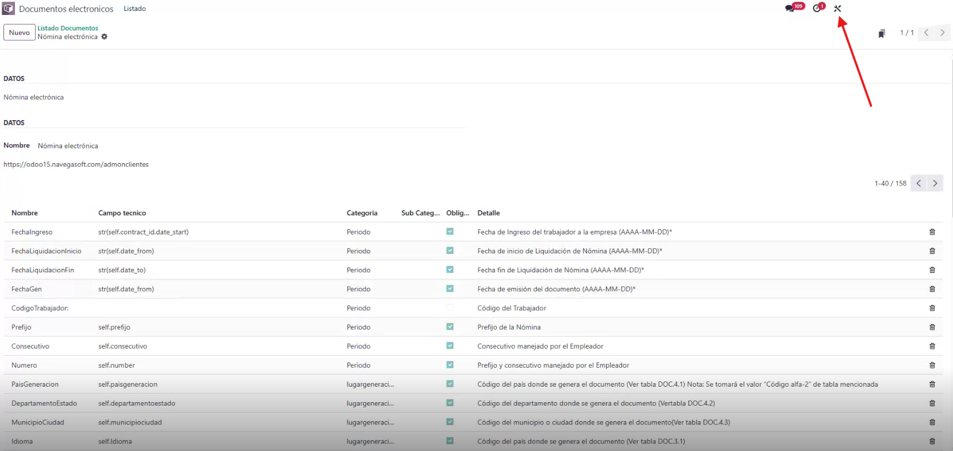Open the messages chat icon
953x451 pixels.
coord(791,8)
